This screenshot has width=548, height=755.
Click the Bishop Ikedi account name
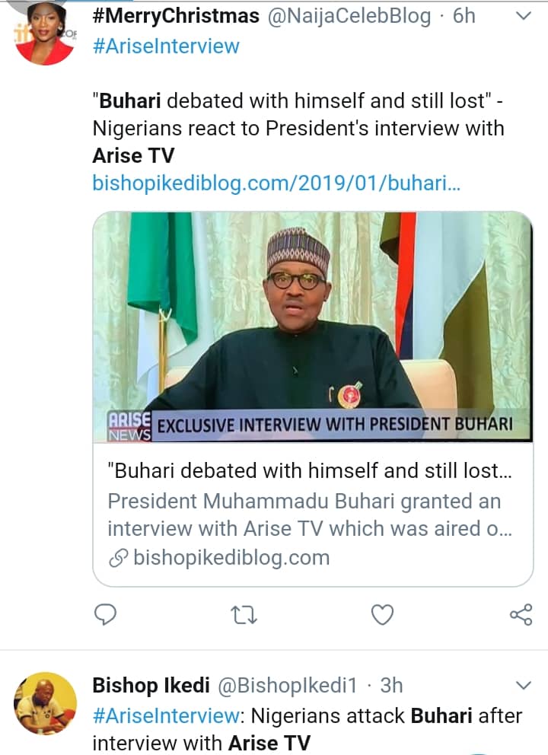(x=151, y=685)
